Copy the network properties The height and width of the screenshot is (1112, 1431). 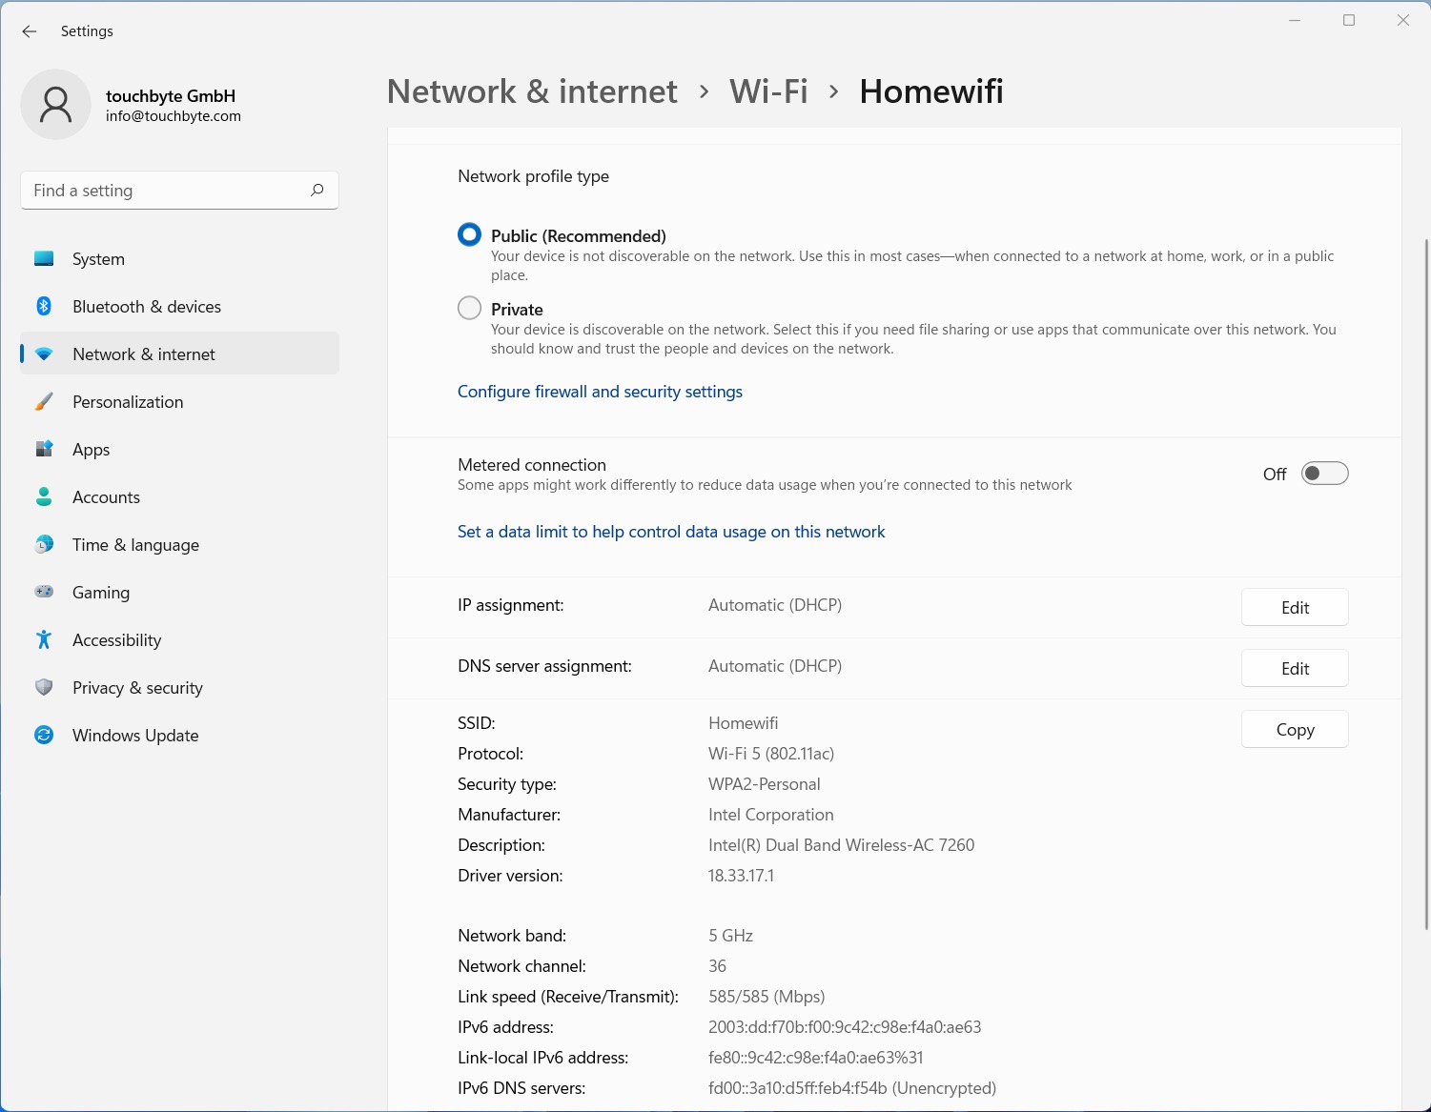click(1295, 730)
